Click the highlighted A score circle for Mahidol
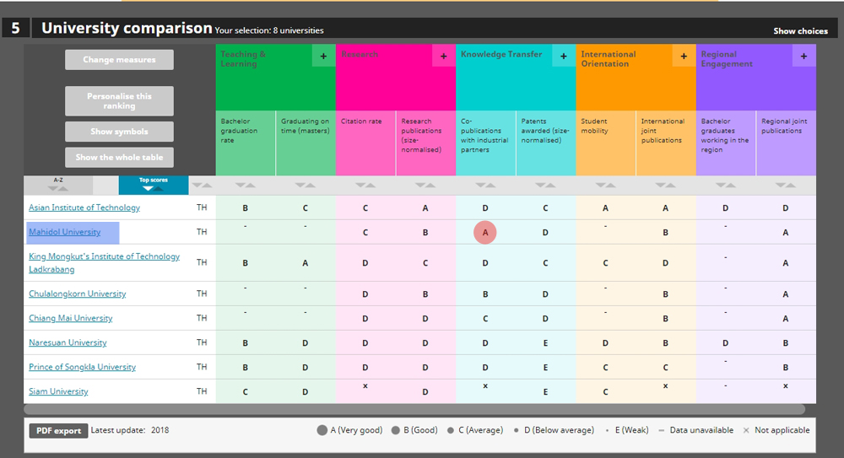 485,232
